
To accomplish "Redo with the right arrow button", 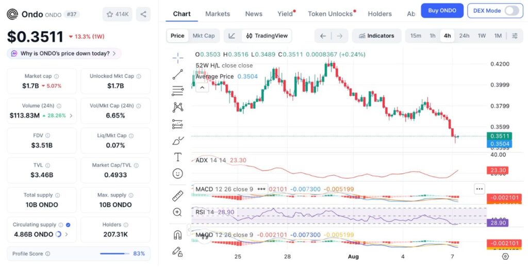I will click(339, 36).
